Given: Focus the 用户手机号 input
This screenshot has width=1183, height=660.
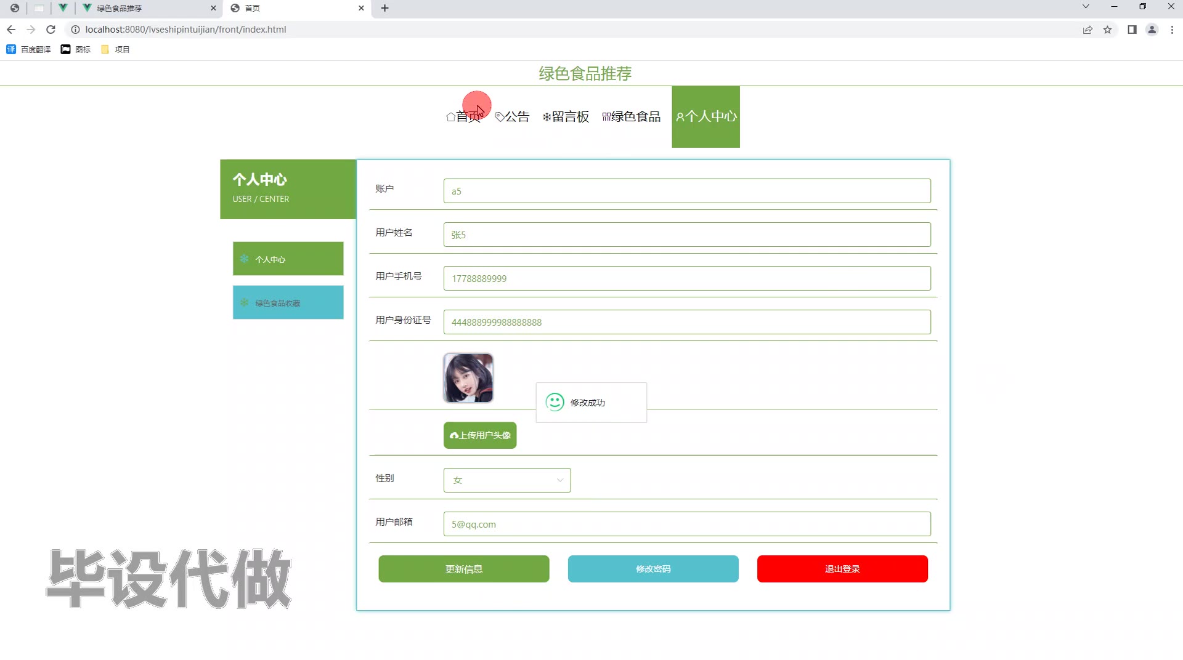Looking at the screenshot, I should (687, 278).
